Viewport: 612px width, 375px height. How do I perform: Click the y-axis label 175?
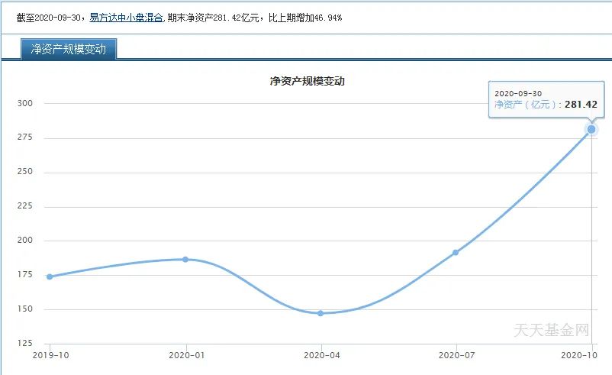pyautogui.click(x=25, y=275)
